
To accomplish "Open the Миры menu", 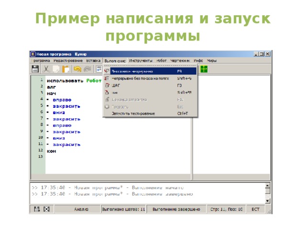I will tap(212, 61).
